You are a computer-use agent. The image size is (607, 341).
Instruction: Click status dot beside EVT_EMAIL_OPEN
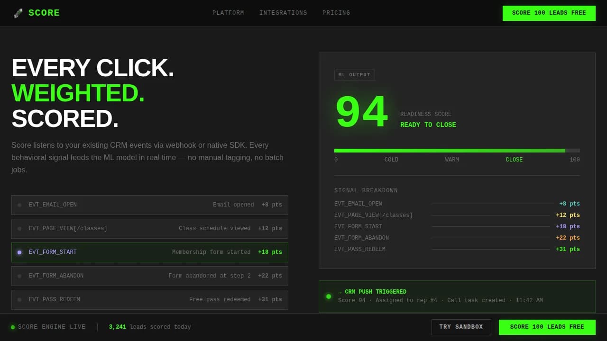pyautogui.click(x=19, y=205)
